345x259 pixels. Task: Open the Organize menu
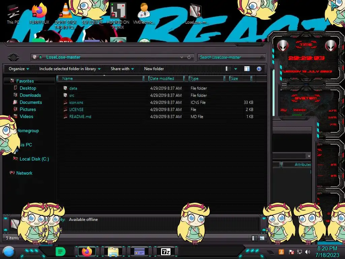point(19,69)
